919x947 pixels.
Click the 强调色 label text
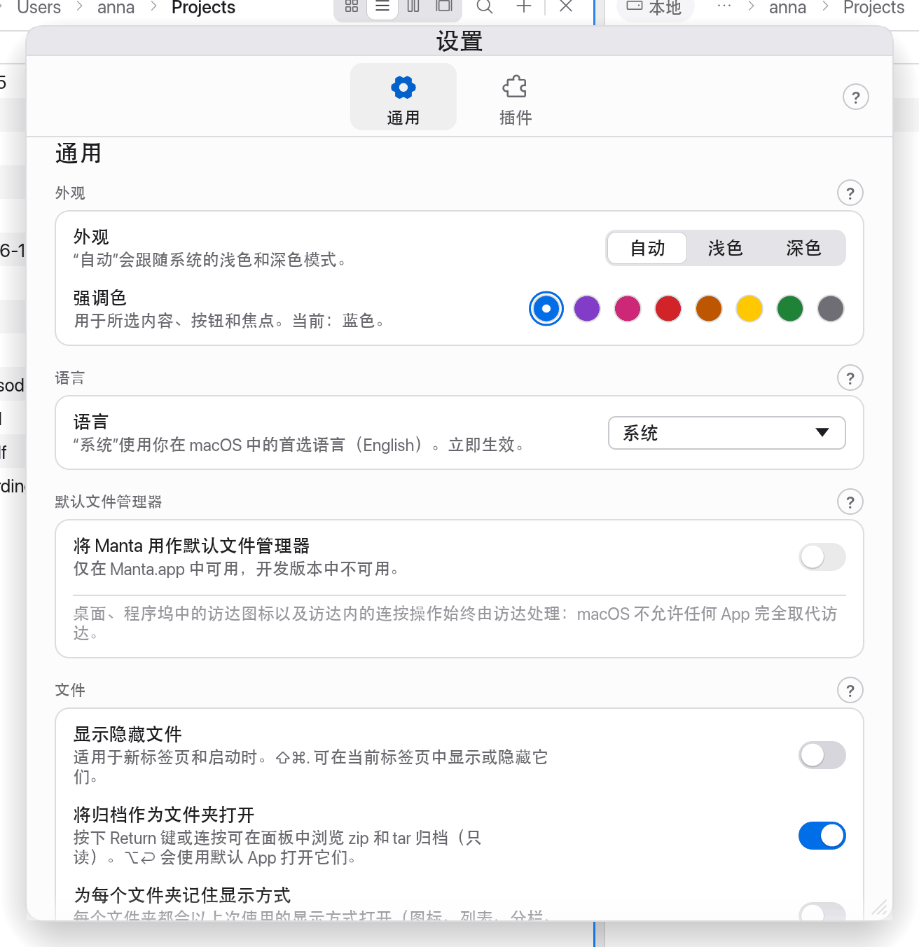99,298
